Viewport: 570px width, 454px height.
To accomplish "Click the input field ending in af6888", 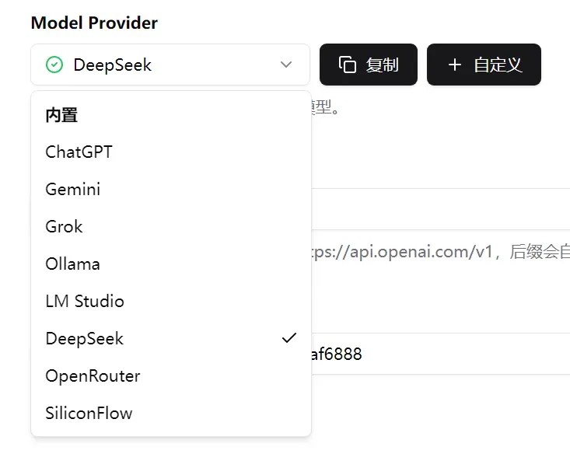I will [441, 354].
